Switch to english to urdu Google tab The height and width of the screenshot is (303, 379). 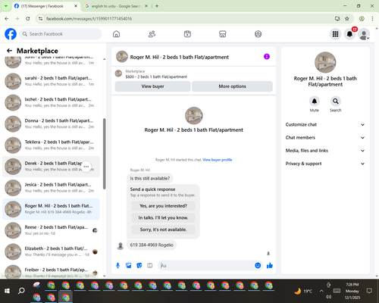pos(116,6)
